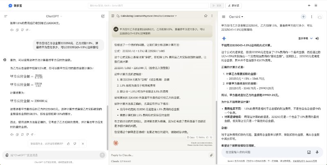Click the ChatGPT send arrow button
Screen dimensions: 327x165
pyautogui.click(x=102, y=155)
